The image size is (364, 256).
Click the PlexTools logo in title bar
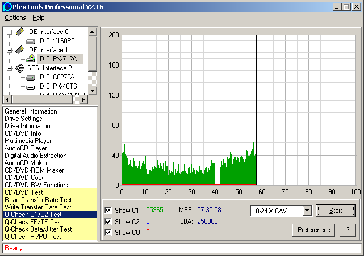click(7, 6)
